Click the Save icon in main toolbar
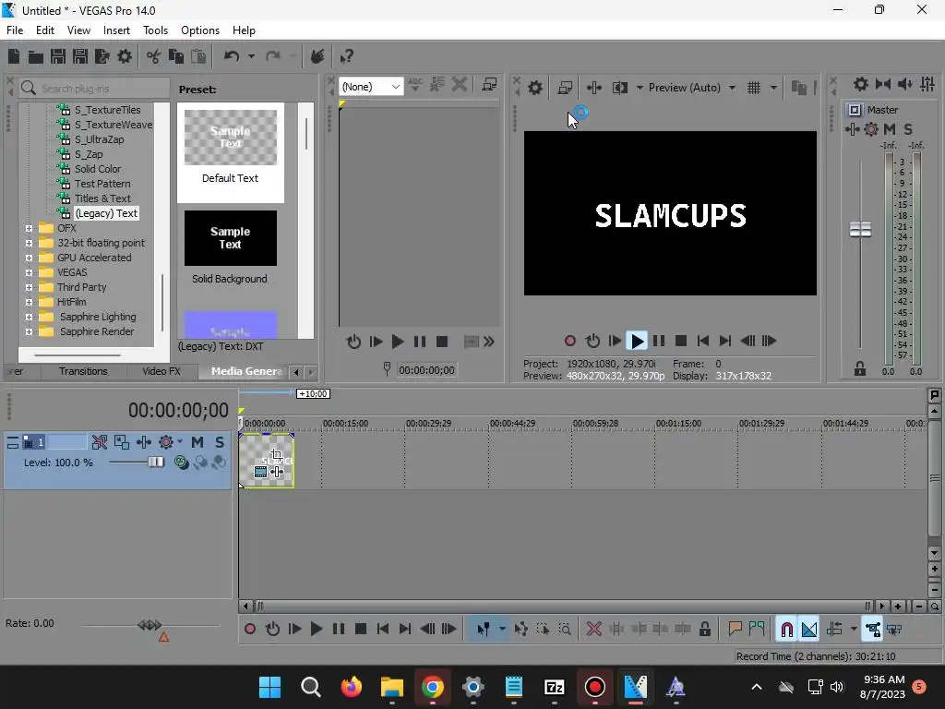 (58, 56)
